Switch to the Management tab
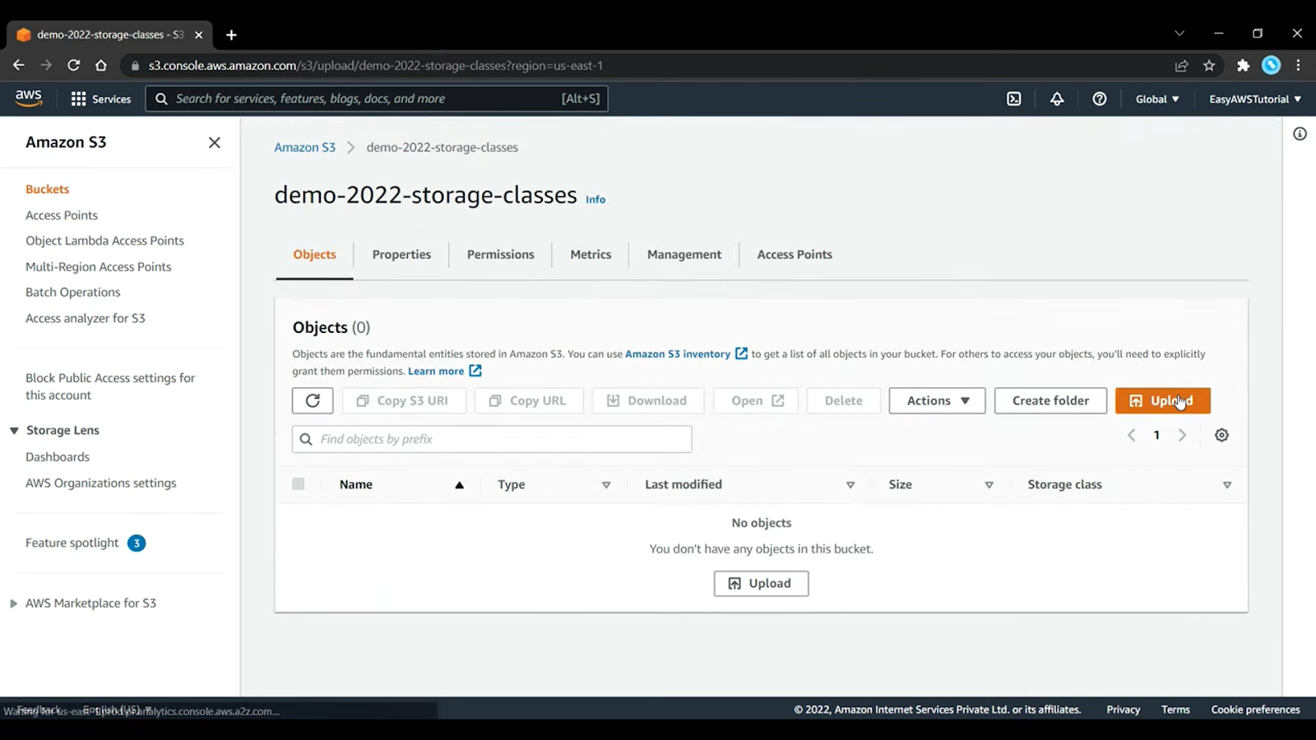 pos(684,255)
